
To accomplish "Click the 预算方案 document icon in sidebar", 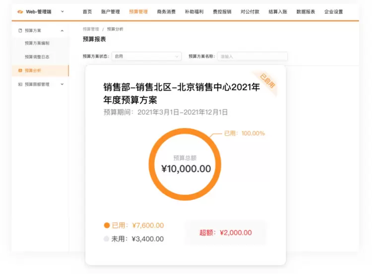I will 20,31.
